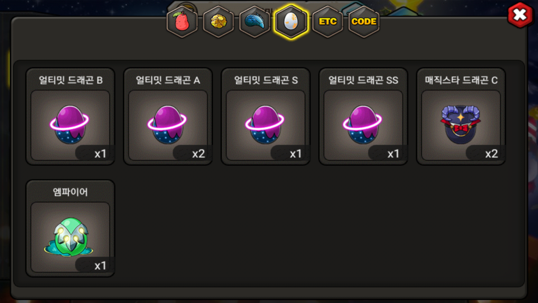The height and width of the screenshot is (303, 538).
Task: Open the CODE tab
Action: tap(364, 22)
